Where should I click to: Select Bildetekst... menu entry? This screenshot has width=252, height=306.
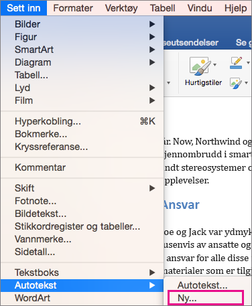coord(82,214)
